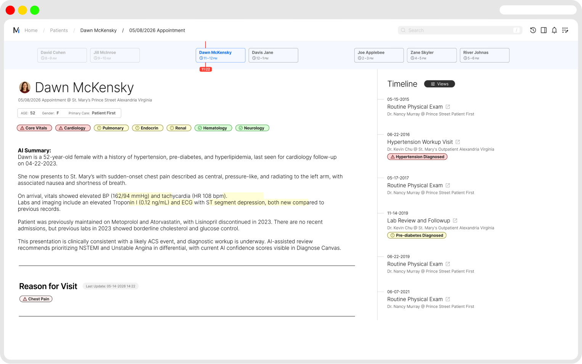Go to Patients in breadcrumb
The image size is (582, 364).
[x=59, y=30]
